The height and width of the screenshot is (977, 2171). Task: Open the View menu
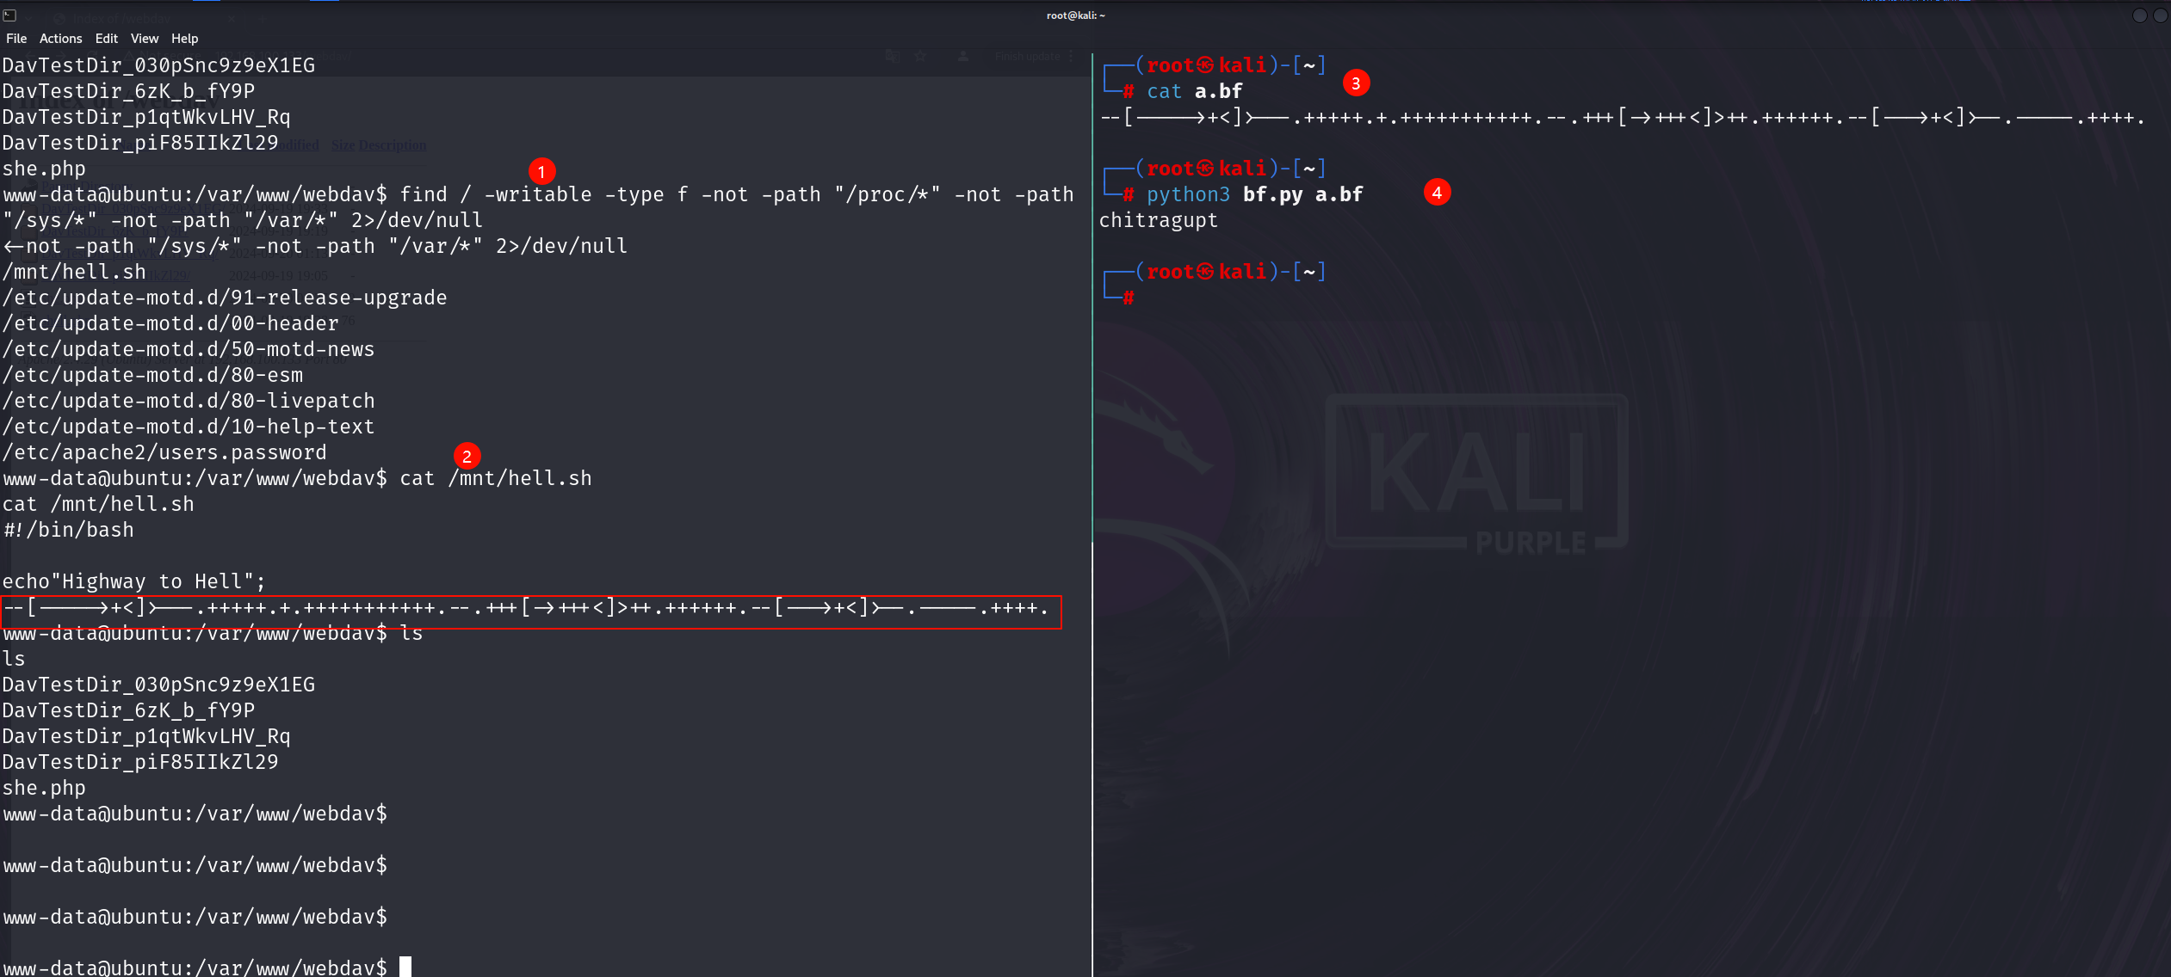(145, 39)
